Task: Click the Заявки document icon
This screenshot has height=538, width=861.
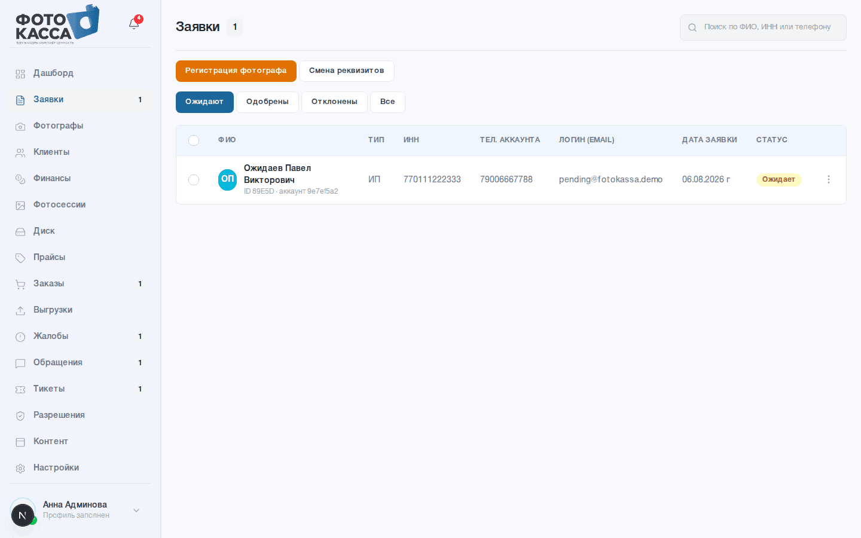Action: (x=20, y=100)
